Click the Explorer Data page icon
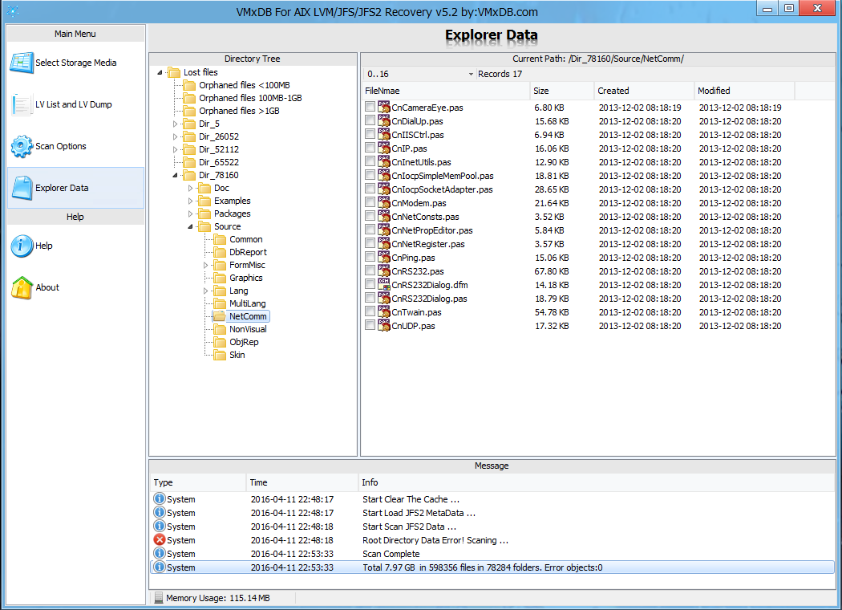 [22, 188]
